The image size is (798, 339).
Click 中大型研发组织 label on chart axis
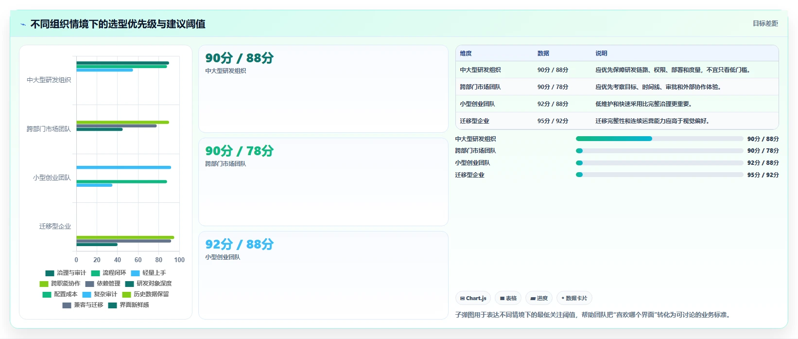pyautogui.click(x=49, y=80)
